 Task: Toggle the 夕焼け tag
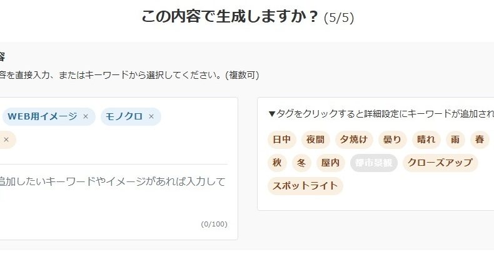[354, 140]
